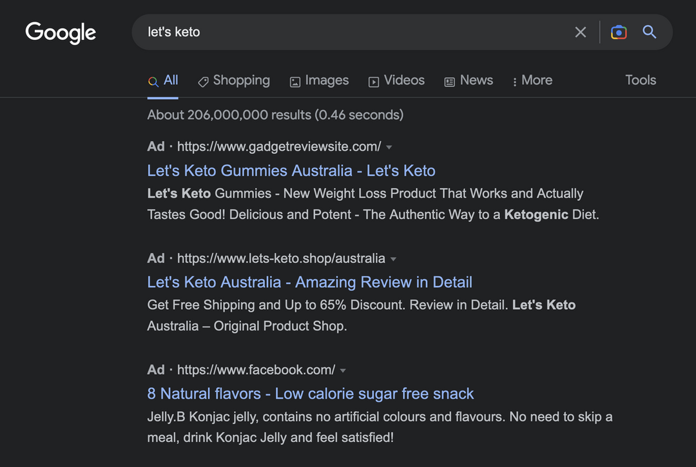The width and height of the screenshot is (696, 467).
Task: Open 8 Natural flavors snack link
Action: coord(310,394)
